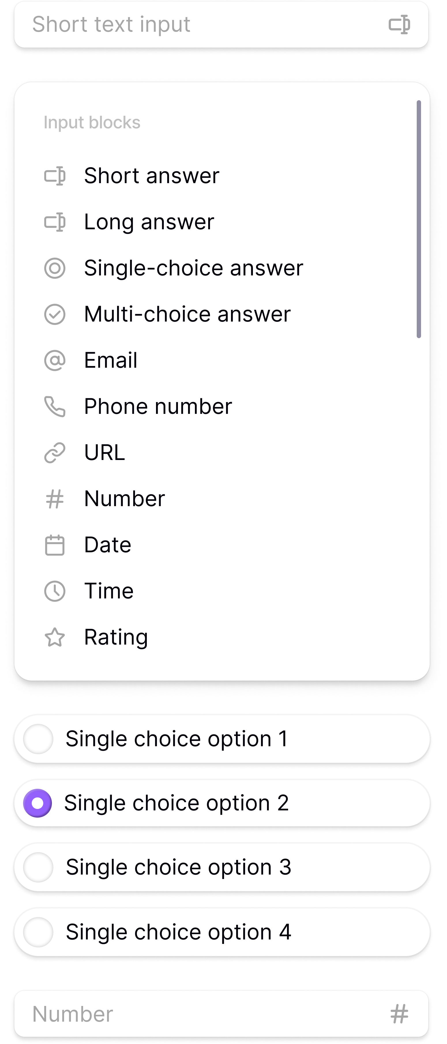This screenshot has width=447, height=1044.
Task: Click the Phone number handset icon
Action: click(55, 406)
